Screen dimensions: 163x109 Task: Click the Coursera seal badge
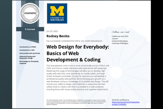point(29,13)
